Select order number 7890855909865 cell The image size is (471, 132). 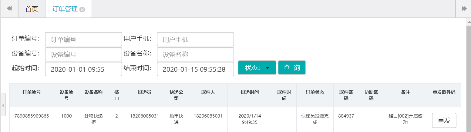point(32,116)
